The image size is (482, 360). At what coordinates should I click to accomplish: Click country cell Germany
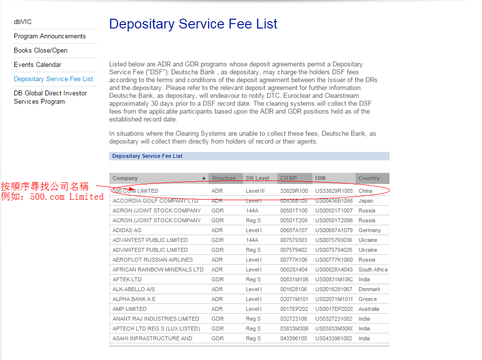(369, 230)
